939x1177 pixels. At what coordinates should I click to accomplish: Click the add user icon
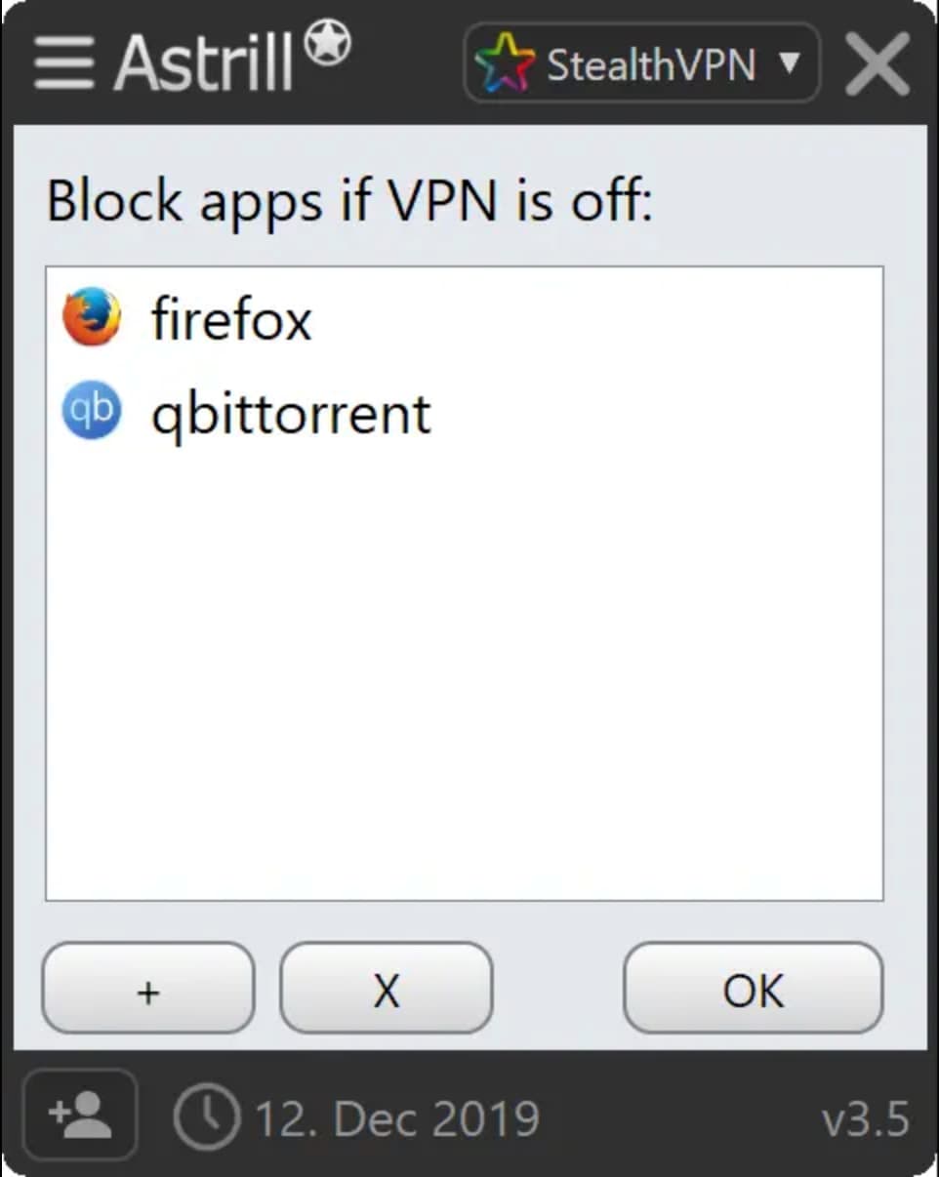80,1115
